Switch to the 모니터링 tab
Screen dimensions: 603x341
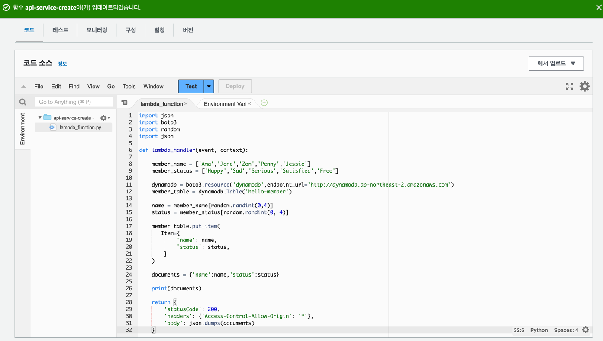pyautogui.click(x=97, y=30)
